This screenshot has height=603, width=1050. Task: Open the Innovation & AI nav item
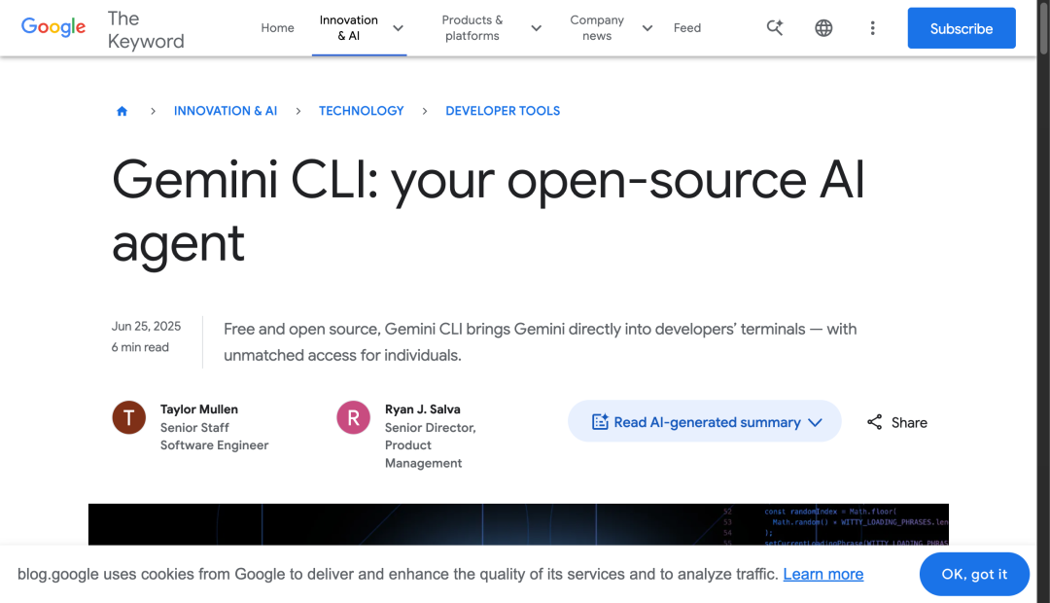(x=348, y=28)
